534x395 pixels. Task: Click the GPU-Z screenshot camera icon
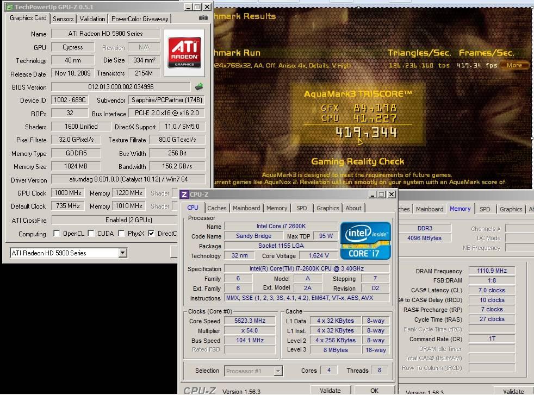203,18
